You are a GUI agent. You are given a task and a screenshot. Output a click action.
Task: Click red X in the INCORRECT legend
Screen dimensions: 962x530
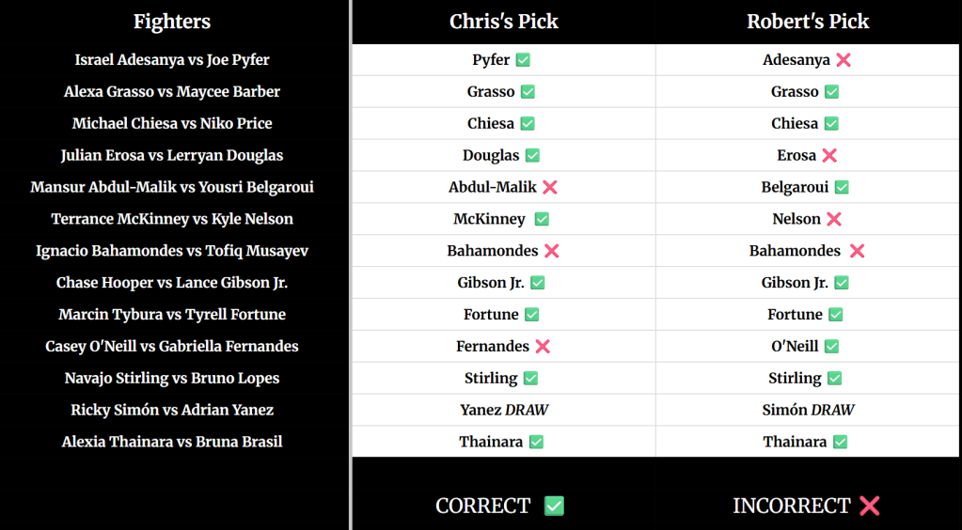[x=870, y=507]
